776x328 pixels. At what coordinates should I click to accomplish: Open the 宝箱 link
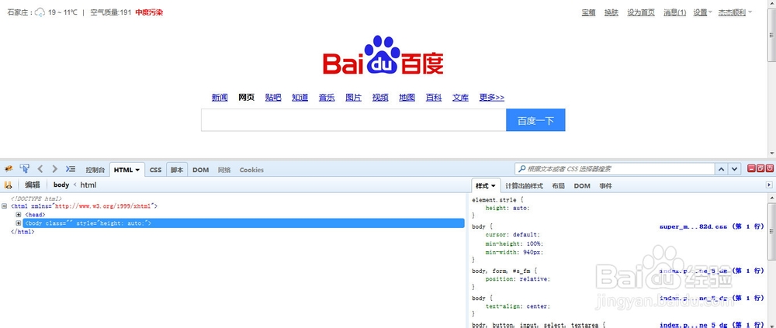[588, 13]
